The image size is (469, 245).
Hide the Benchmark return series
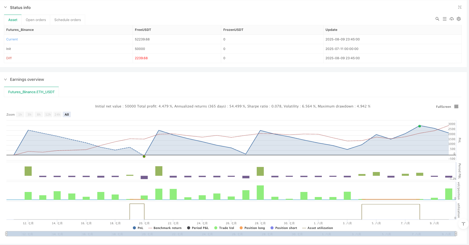(x=165, y=228)
